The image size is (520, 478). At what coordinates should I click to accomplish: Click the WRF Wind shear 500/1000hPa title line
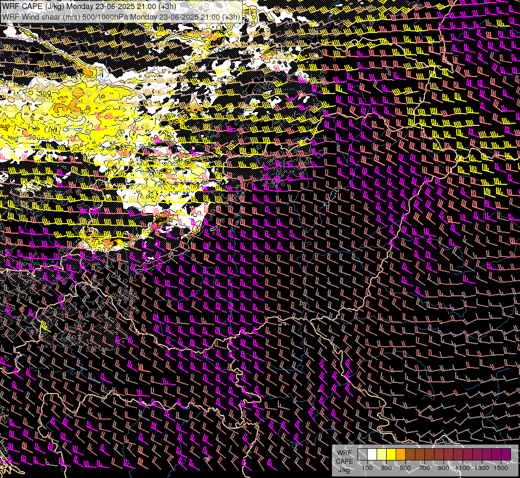tap(121, 17)
